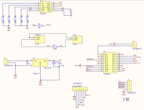Screen dimensions: 144x110
Task: Click DO_CLK label at U2 pin 15
Action: (137, 63)
